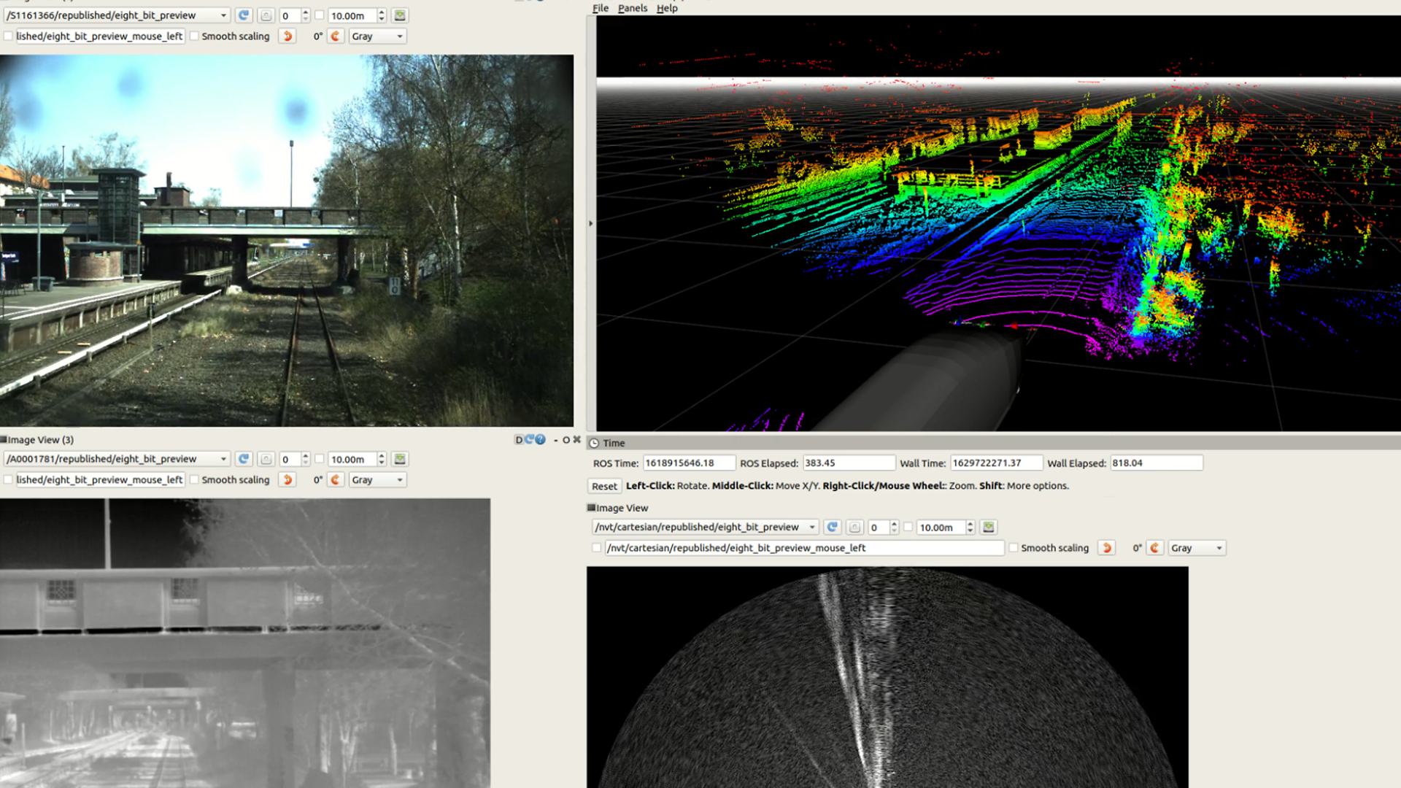1401x788 pixels.
Task: Toggle Smooth scaling checkbox in top-left panel
Action: (194, 36)
